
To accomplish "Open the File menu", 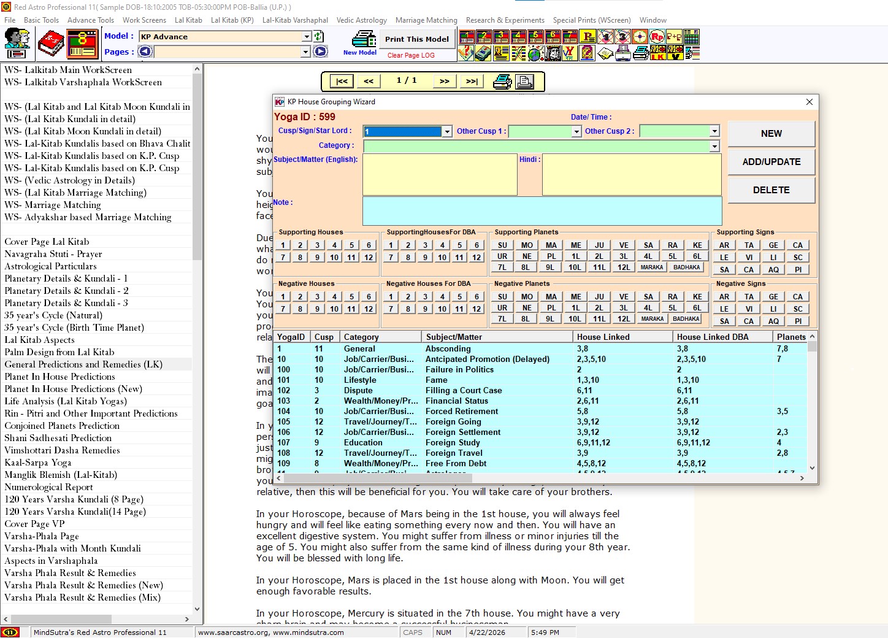I will (10, 20).
